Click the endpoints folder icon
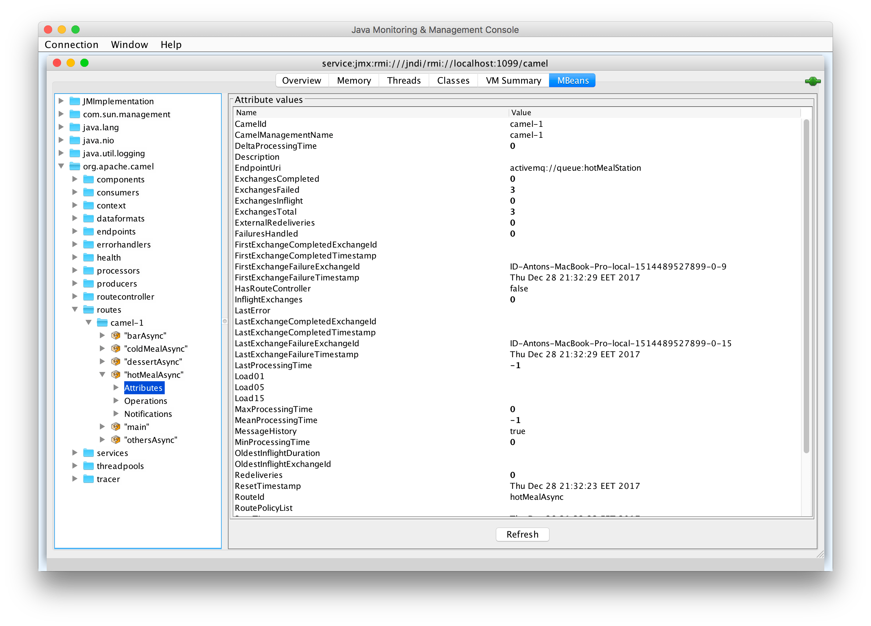 click(x=88, y=232)
